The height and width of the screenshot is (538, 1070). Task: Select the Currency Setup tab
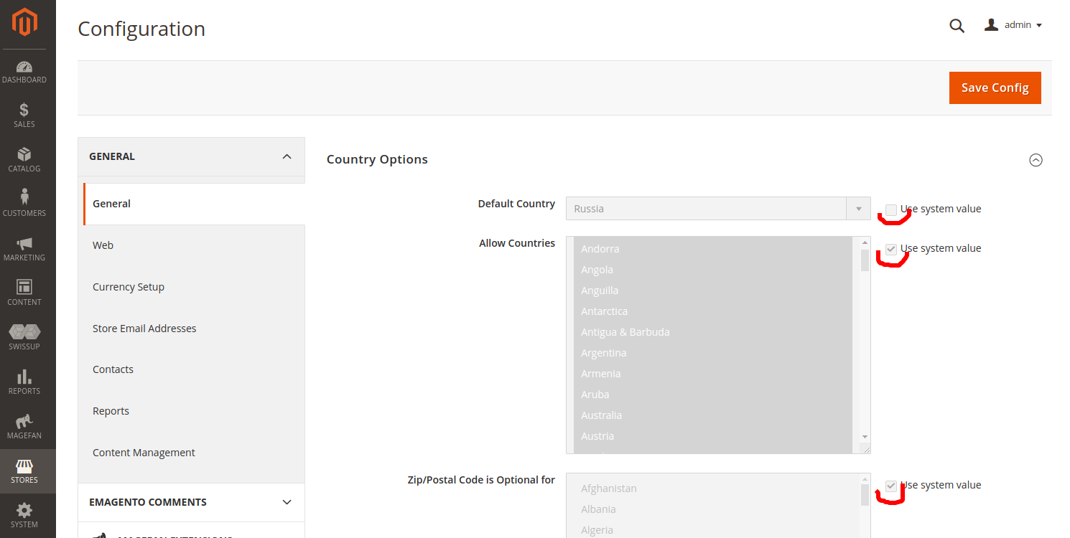click(x=129, y=287)
